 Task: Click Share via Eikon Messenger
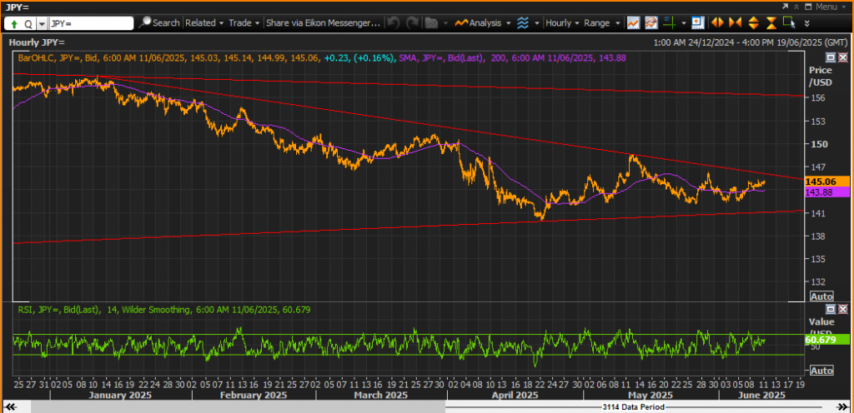[x=323, y=22]
